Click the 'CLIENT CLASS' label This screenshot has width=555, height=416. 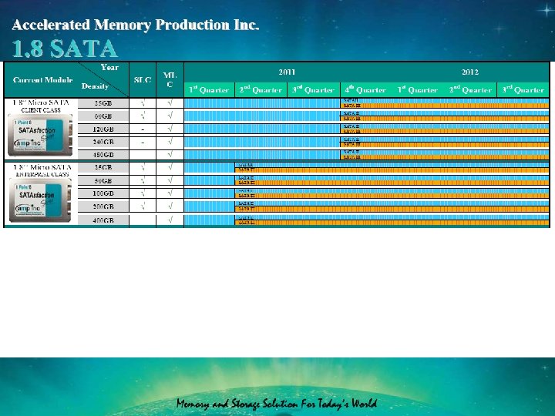[41, 110]
